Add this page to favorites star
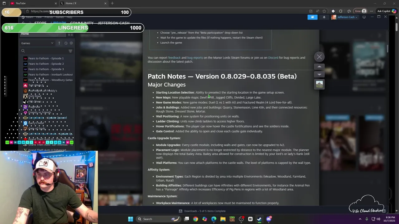Screen dimensions: 399x224 click(324, 11)
